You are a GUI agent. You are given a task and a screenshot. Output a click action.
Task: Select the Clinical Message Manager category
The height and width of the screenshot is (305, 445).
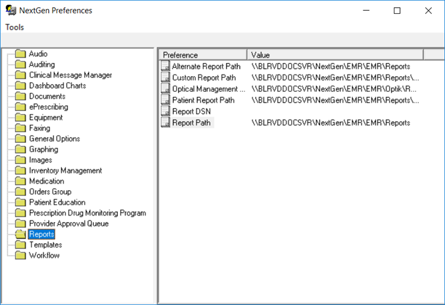[70, 75]
